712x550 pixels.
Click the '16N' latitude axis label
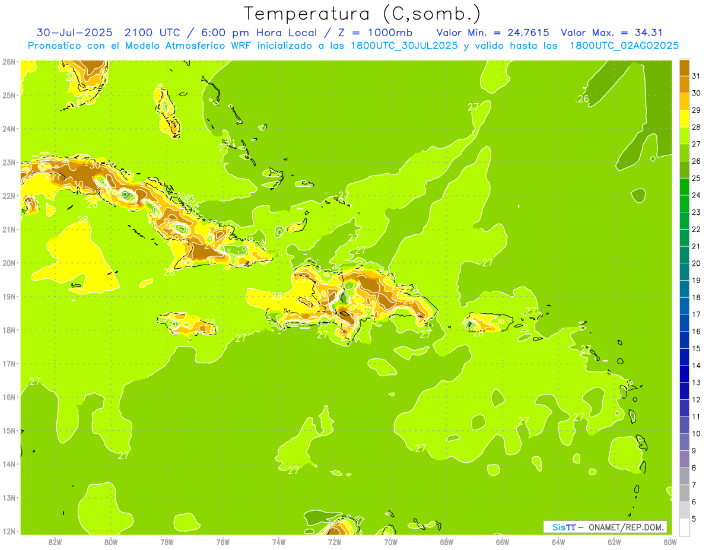9,397
